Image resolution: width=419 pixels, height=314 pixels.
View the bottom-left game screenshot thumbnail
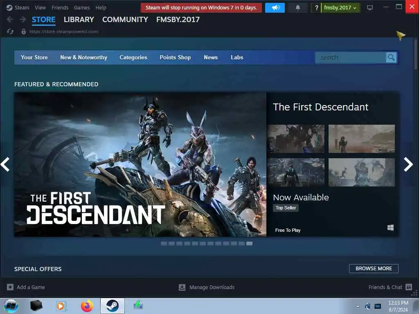(x=296, y=172)
